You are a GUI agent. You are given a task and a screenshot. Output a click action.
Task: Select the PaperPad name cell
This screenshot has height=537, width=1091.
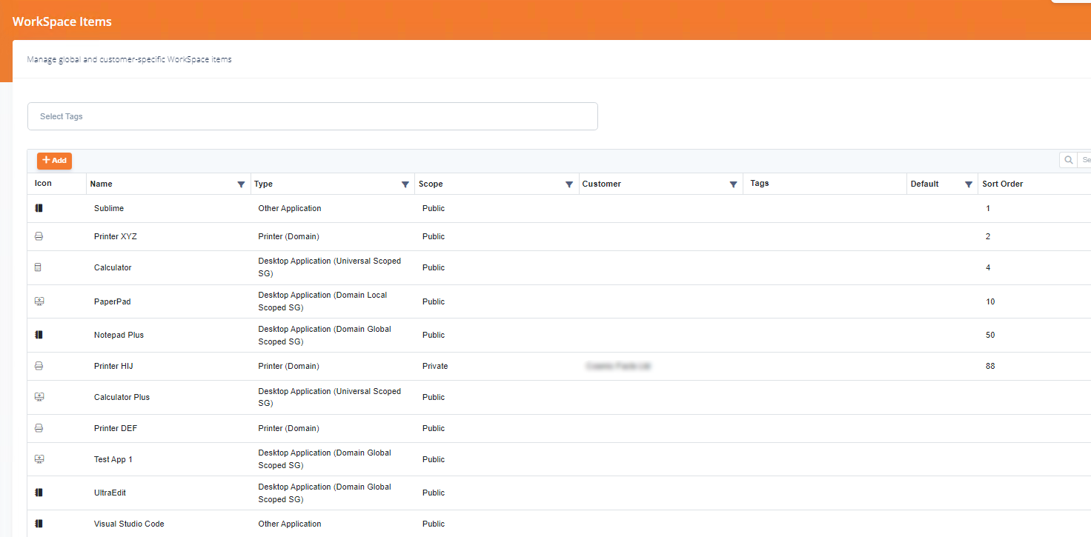click(x=112, y=301)
